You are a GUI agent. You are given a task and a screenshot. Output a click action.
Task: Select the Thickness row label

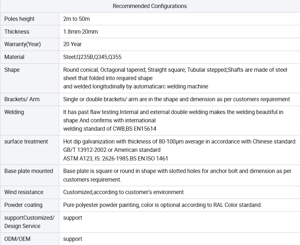point(17,32)
